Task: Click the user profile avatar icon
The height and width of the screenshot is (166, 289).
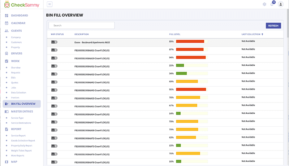Action: 281,4
